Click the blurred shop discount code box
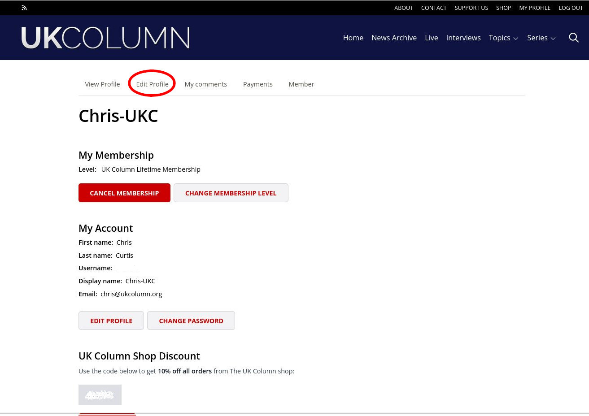Screen dimensions: 589x416 click(100, 395)
